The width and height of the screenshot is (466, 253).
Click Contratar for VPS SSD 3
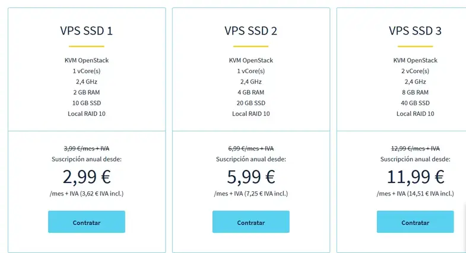415,222
